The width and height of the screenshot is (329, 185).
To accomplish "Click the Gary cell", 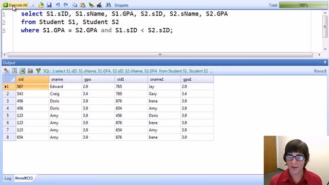I will pos(164,94).
